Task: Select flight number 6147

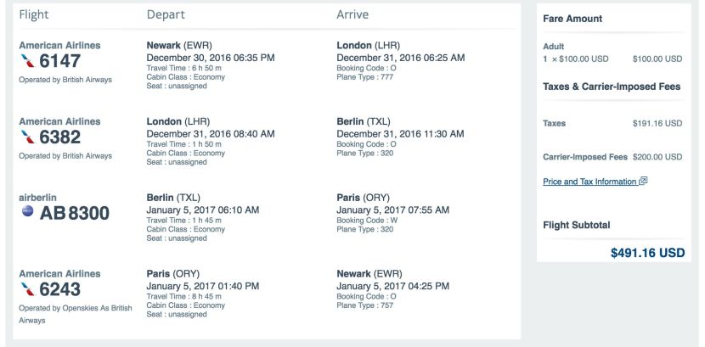Action: tap(59, 61)
